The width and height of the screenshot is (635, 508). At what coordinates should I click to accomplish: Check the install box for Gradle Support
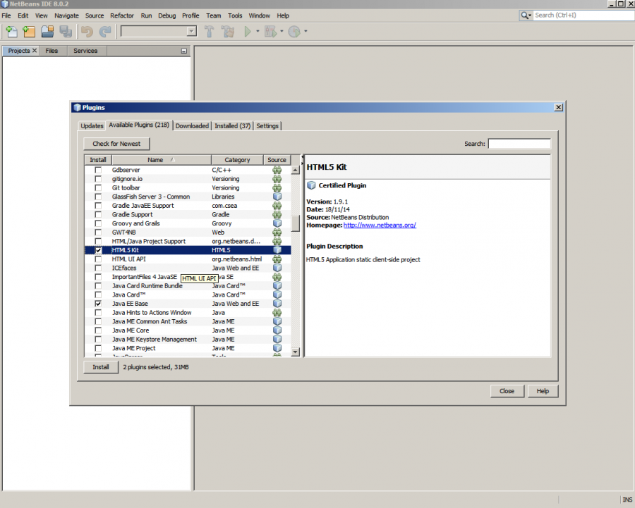click(97, 214)
